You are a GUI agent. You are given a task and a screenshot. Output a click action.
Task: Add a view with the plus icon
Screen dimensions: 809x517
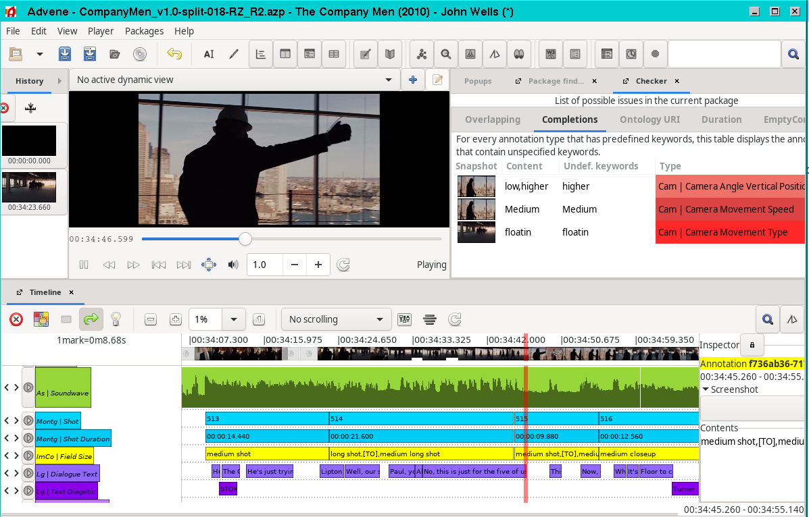pyautogui.click(x=413, y=80)
